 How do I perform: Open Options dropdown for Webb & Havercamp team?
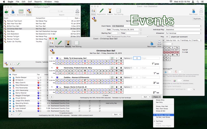pyautogui.click(x=128, y=58)
